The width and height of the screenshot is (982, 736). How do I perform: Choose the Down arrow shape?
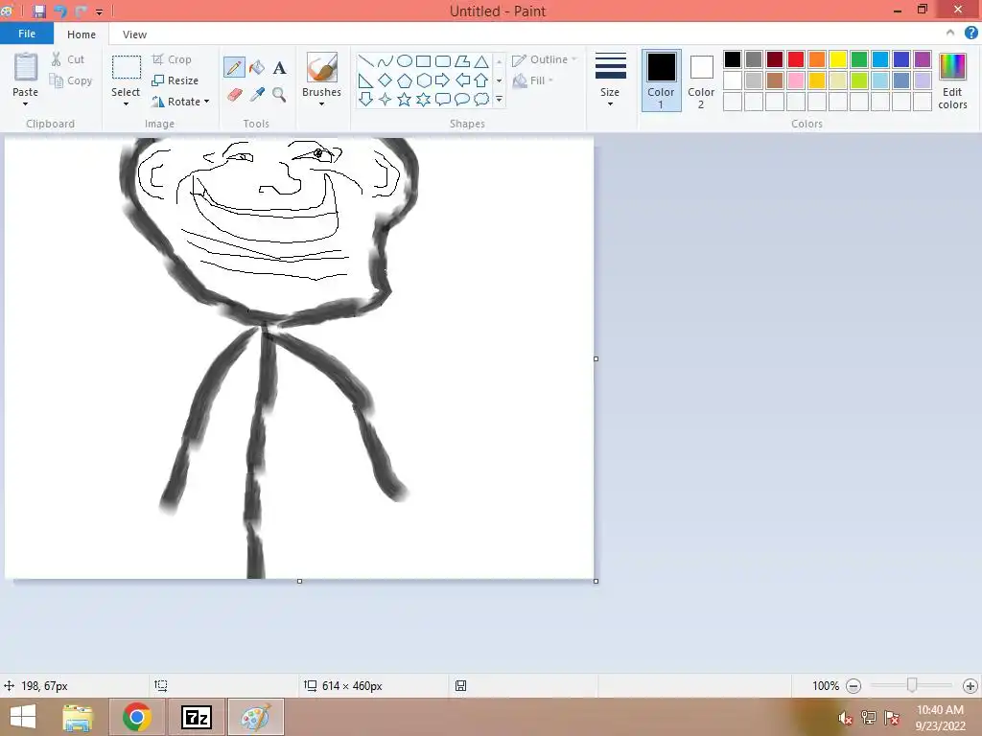(365, 99)
